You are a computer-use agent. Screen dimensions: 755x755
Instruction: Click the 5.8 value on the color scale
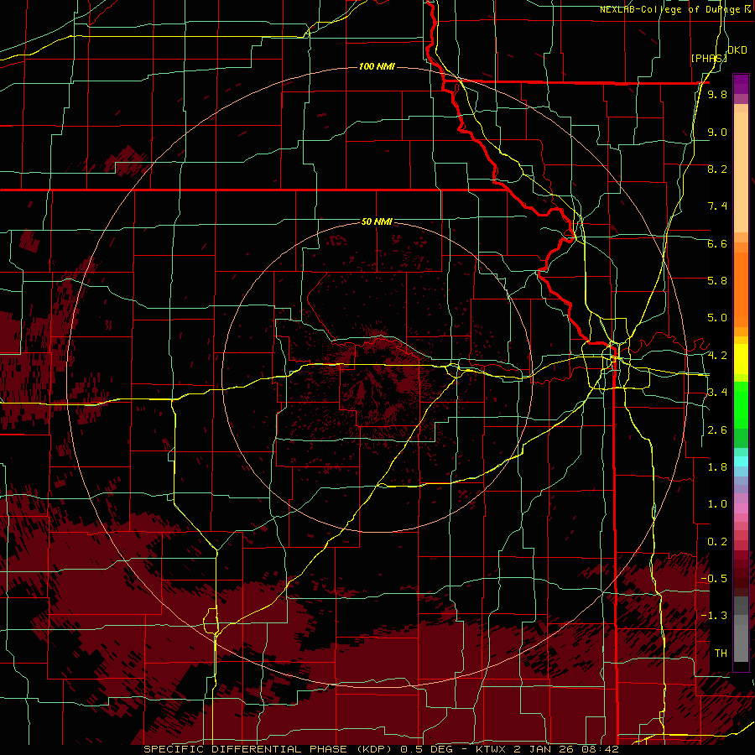(717, 281)
